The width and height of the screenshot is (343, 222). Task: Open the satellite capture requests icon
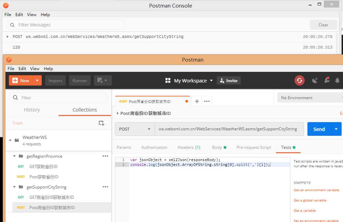(315, 80)
